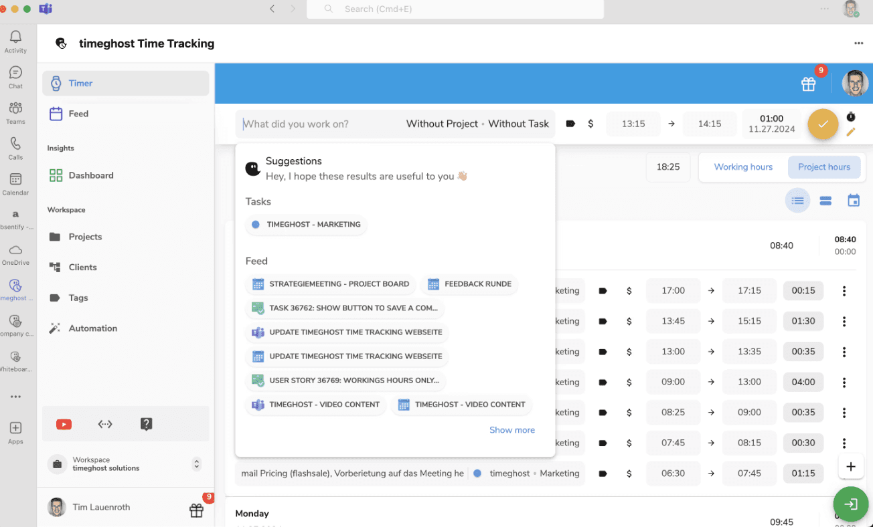Click the tag icon in the 17:00 entry row

click(603, 291)
